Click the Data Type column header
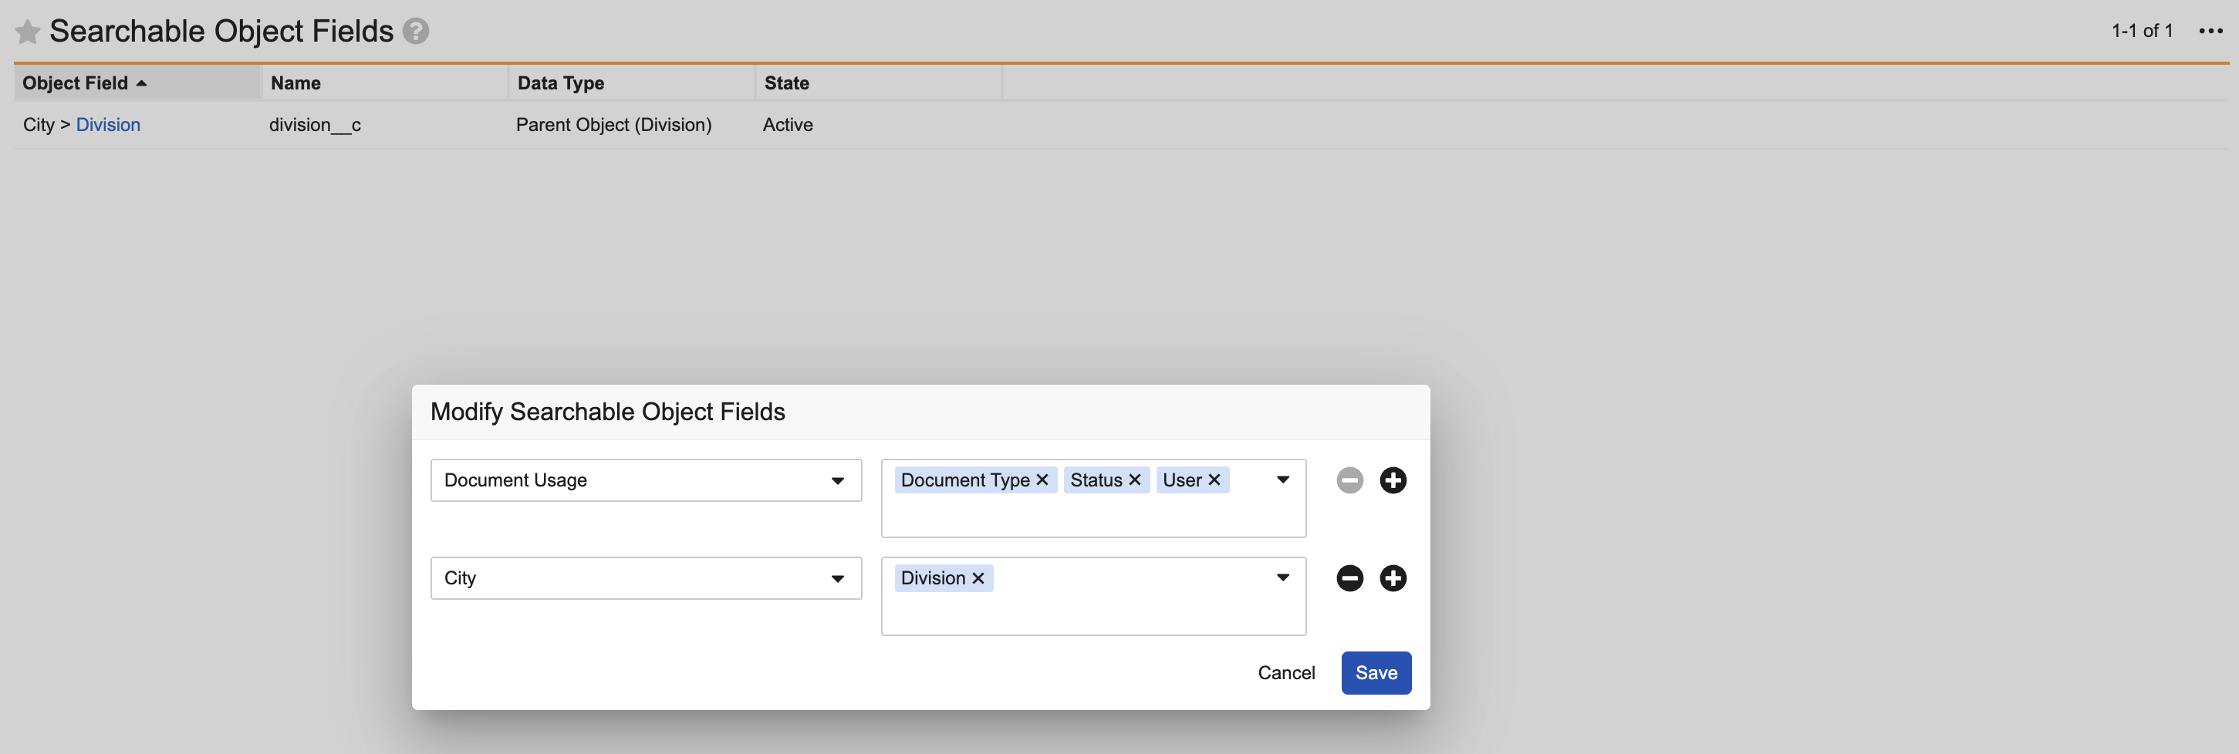The width and height of the screenshot is (2239, 754). pyautogui.click(x=561, y=83)
